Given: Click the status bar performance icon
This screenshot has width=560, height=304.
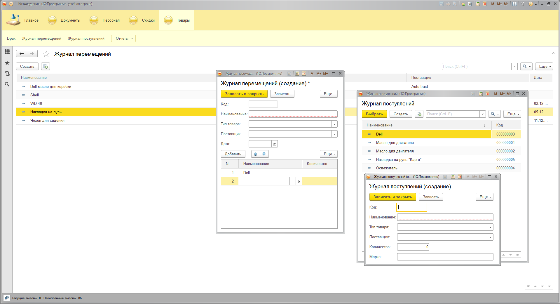Looking at the screenshot, I should (7, 298).
